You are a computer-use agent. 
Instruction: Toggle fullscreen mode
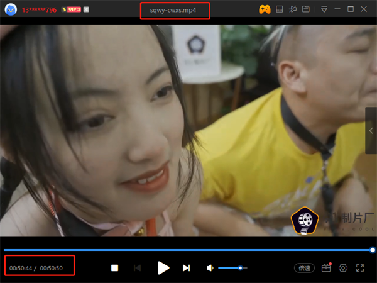click(361, 268)
